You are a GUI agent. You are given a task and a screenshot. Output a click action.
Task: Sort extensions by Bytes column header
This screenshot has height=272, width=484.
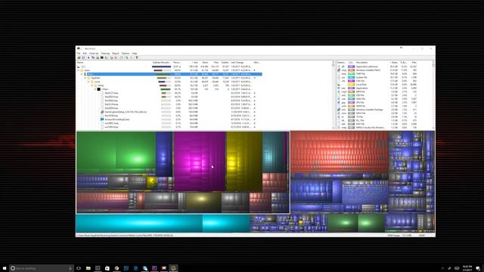click(394, 62)
